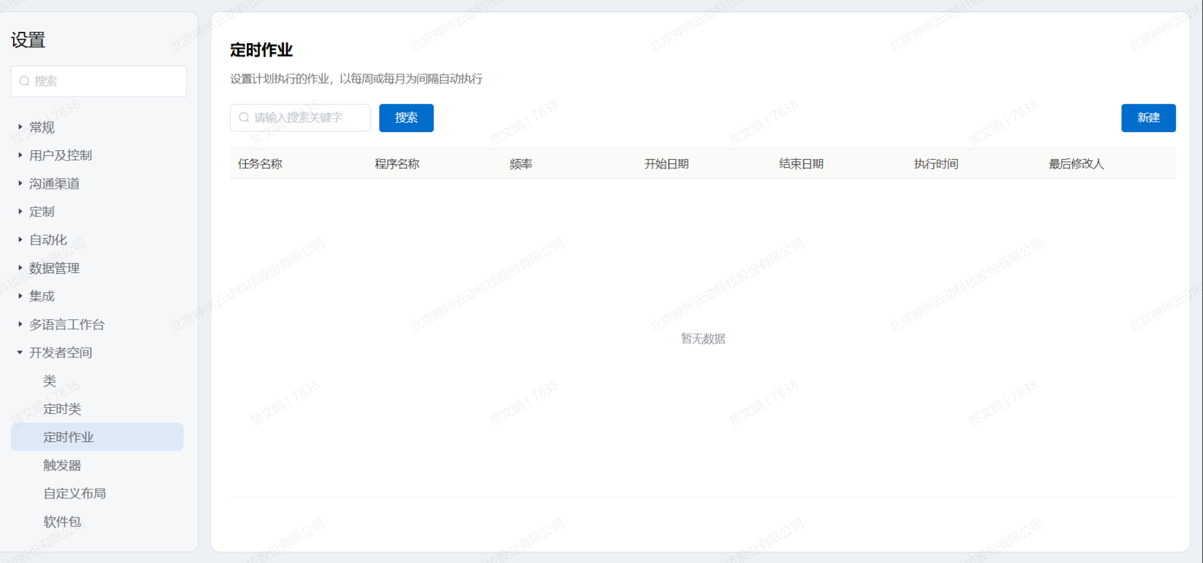Image resolution: width=1203 pixels, height=563 pixels.
Task: Click the blue 搜索 button
Action: [406, 118]
